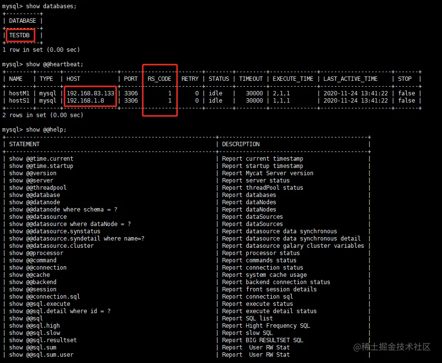Select 'show @@processor' statement

point(36,253)
